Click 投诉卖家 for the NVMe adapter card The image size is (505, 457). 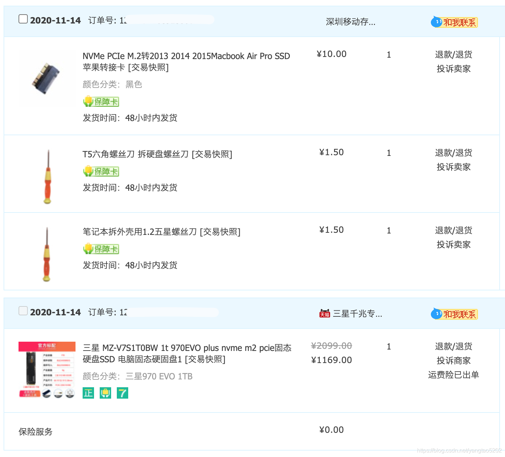coord(453,69)
